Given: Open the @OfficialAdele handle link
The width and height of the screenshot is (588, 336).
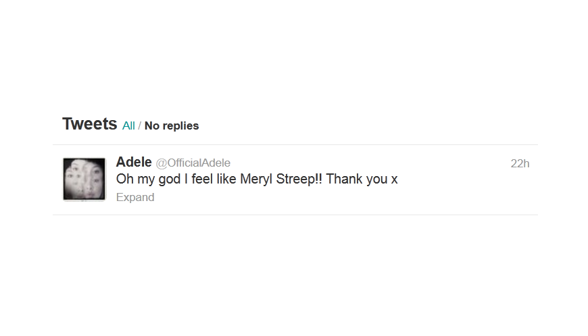Looking at the screenshot, I should point(193,163).
